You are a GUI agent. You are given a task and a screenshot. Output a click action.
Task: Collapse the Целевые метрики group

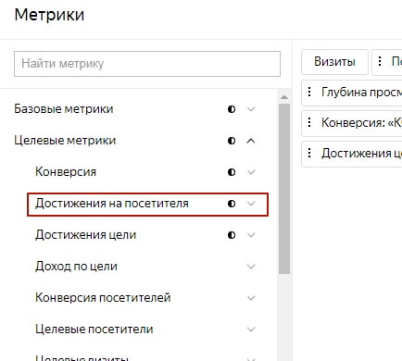(251, 141)
